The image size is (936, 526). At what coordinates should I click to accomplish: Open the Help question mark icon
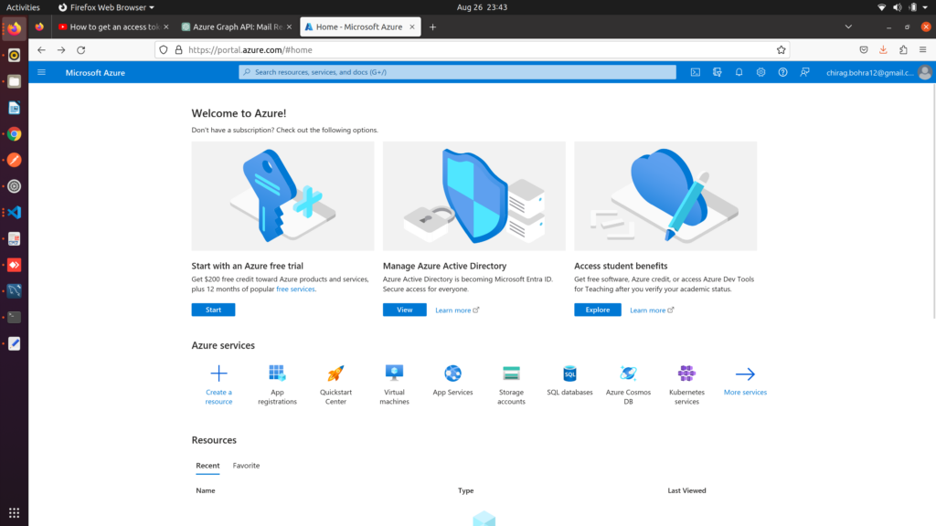[782, 72]
